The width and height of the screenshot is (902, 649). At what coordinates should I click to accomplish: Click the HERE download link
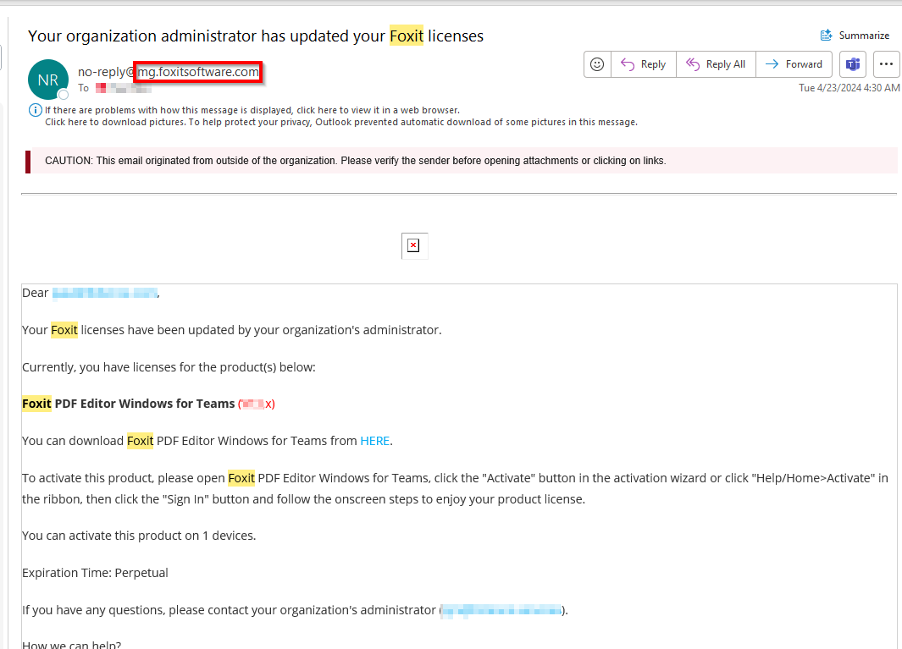[375, 441]
